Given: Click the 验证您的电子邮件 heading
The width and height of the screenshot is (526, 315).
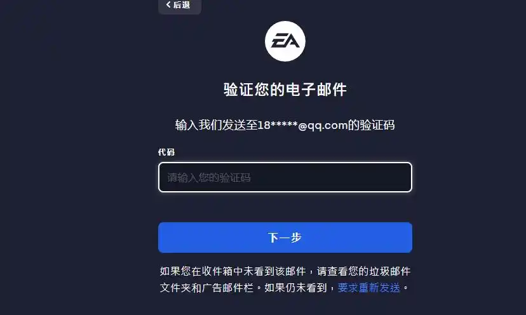Looking at the screenshot, I should 285,90.
